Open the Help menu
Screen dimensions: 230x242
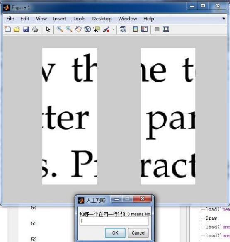click(148, 19)
